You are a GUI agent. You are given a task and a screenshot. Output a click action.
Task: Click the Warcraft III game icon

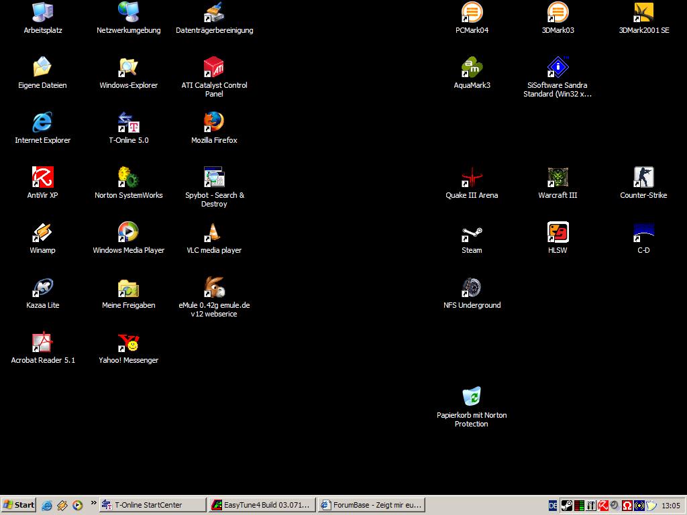(x=558, y=183)
